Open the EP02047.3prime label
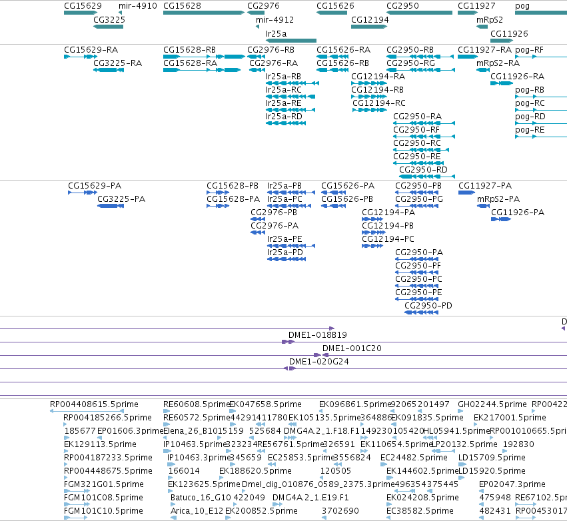The height and width of the screenshot is (521, 567). tap(512, 484)
